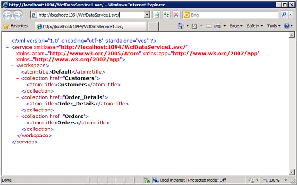Click the Done status bar text
Viewport: 297px width, 185px height.
tap(6, 180)
